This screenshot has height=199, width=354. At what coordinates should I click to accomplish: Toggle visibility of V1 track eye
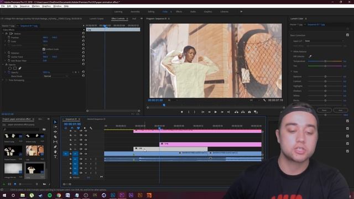[x=86, y=154]
